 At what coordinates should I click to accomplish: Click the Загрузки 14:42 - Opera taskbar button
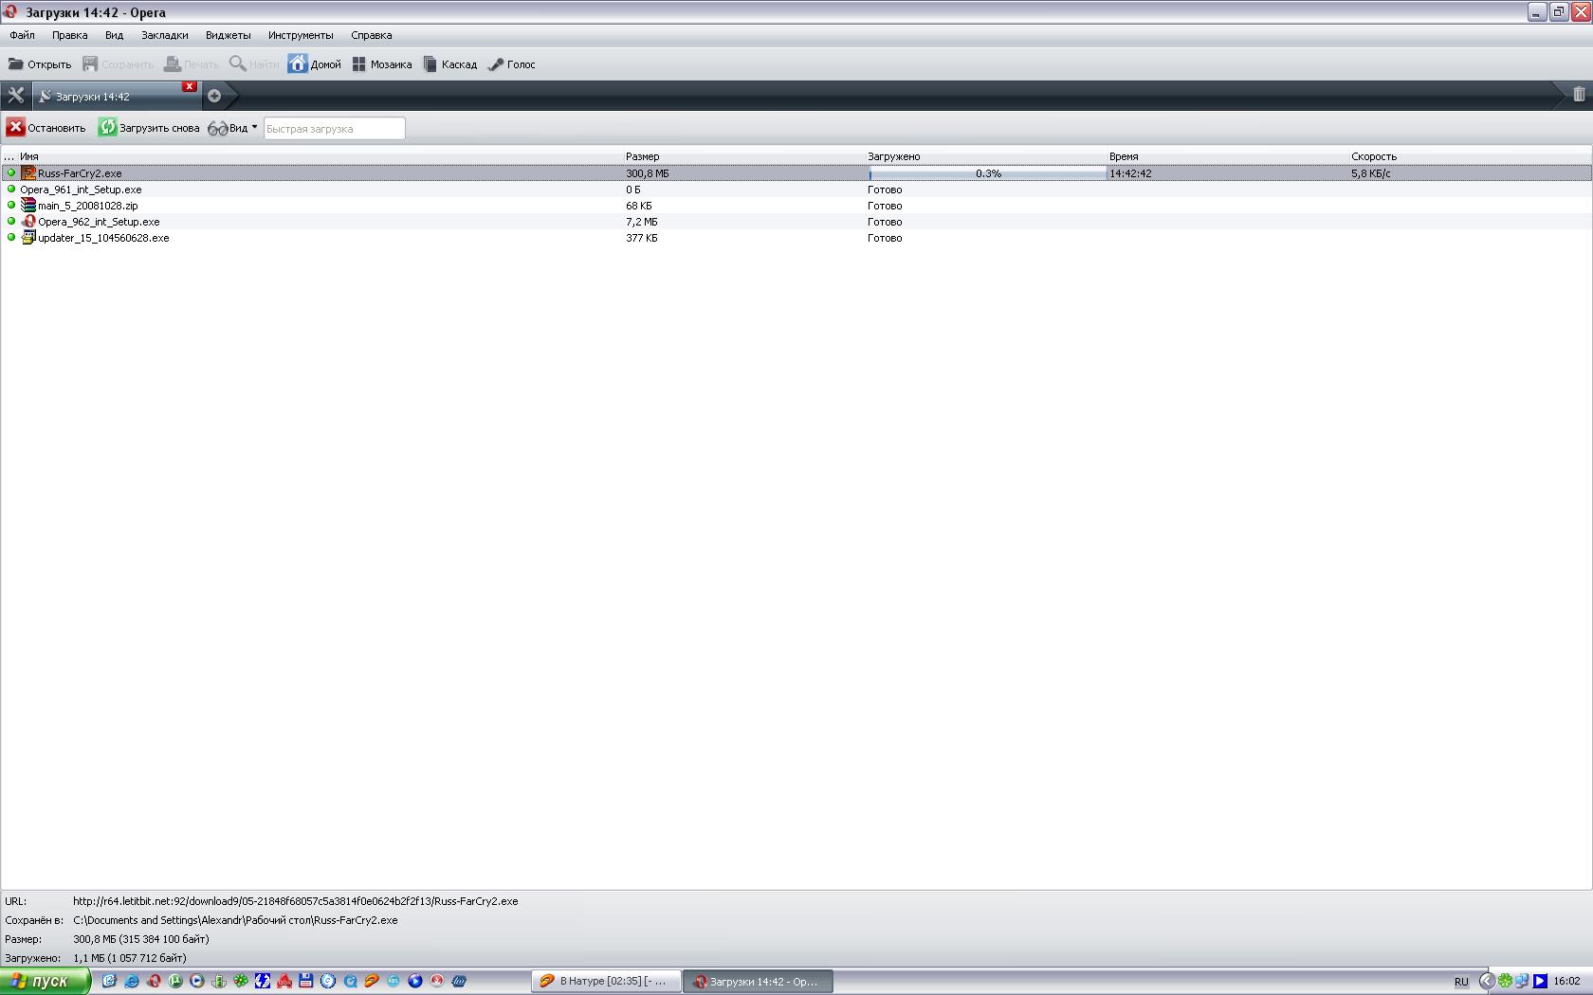[x=758, y=981]
